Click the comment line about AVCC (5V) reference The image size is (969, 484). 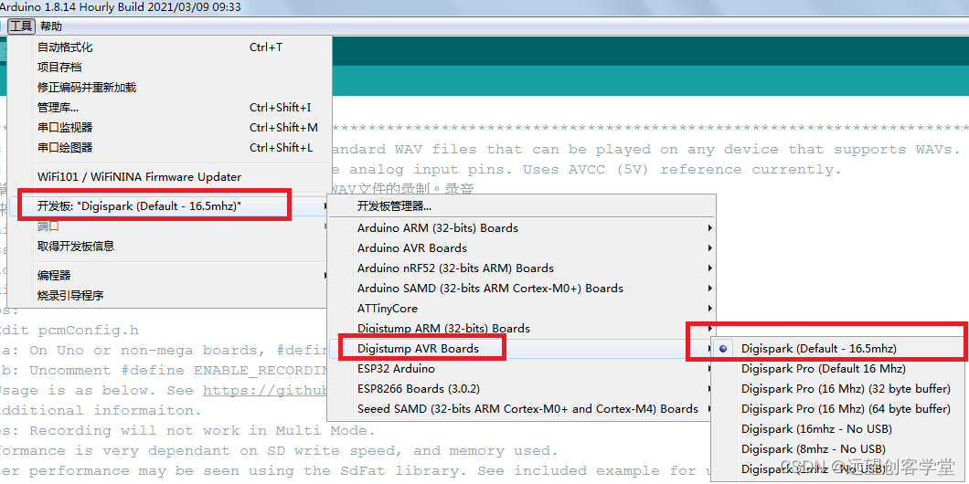587,169
